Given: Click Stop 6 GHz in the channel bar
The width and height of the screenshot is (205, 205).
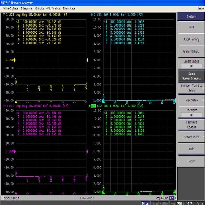Looking at the screenshot, I should [161, 198].
